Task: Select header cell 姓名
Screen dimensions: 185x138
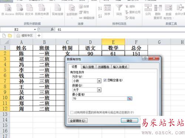Action: click(x=21, y=48)
